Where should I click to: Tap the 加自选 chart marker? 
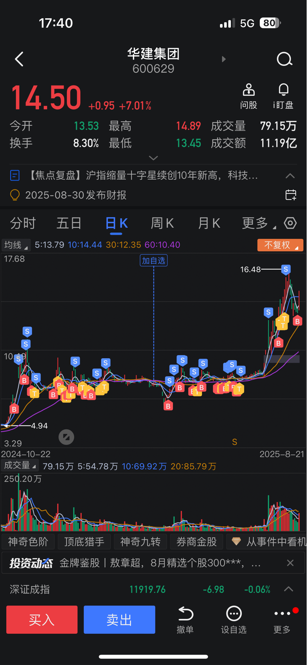coord(154,261)
